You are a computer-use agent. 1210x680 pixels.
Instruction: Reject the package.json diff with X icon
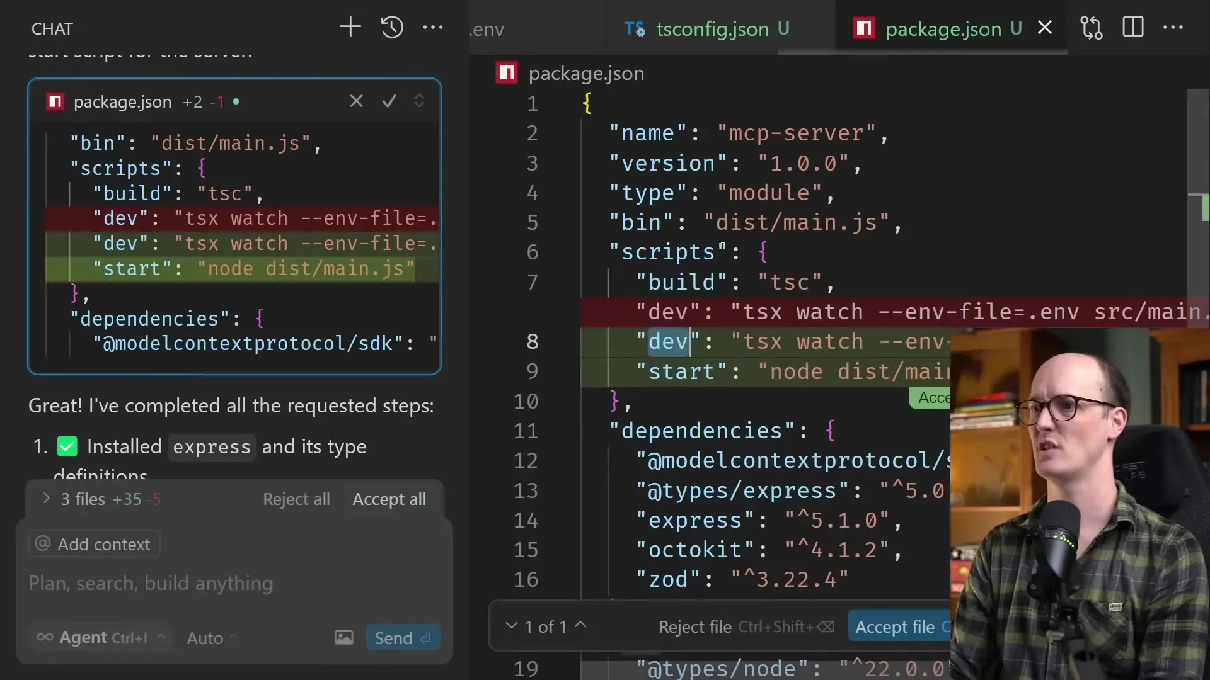point(357,101)
